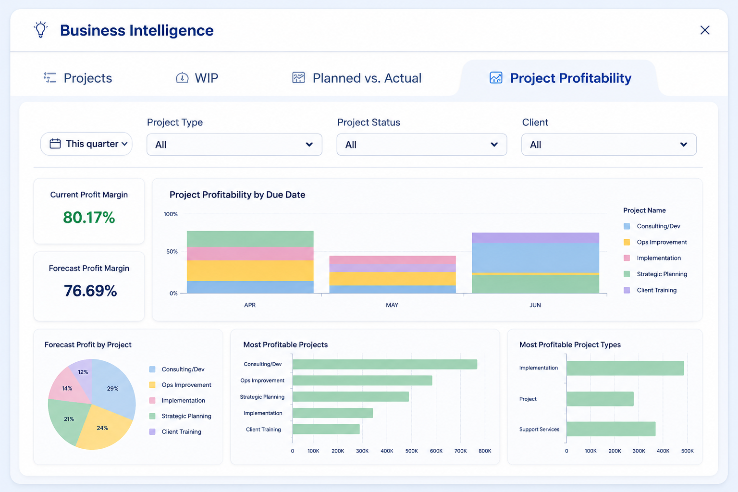Click the Most Profitable Project Types heading
This screenshot has width=738, height=492.
570,344
